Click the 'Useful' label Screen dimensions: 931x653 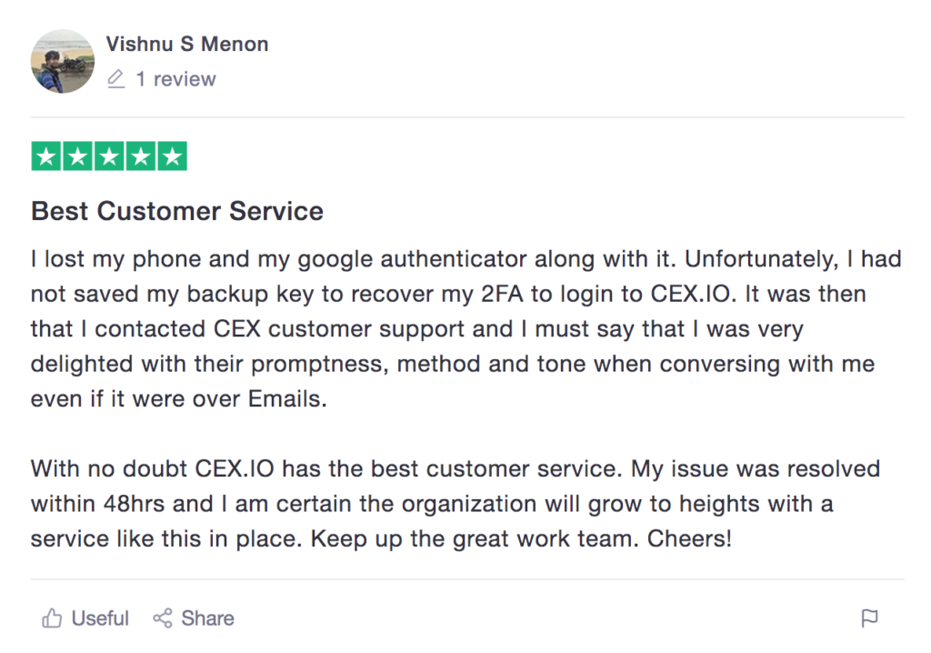100,618
